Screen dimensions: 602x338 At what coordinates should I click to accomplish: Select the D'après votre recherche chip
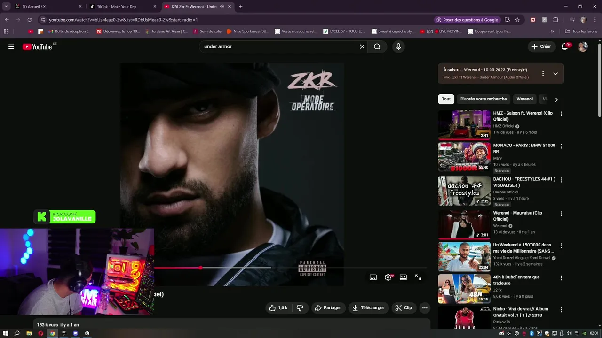(x=483, y=99)
